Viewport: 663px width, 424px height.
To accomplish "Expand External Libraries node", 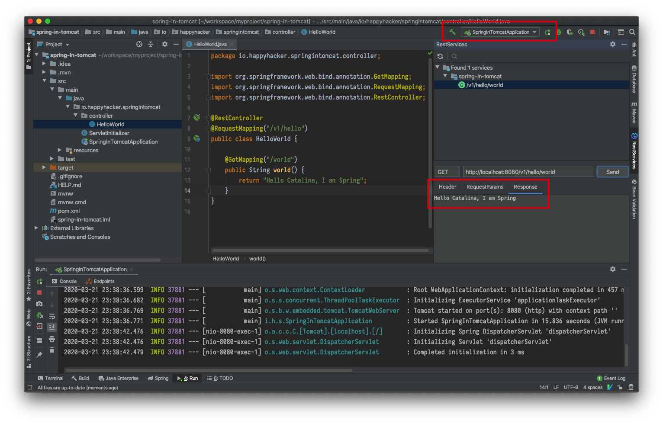I will coord(36,228).
